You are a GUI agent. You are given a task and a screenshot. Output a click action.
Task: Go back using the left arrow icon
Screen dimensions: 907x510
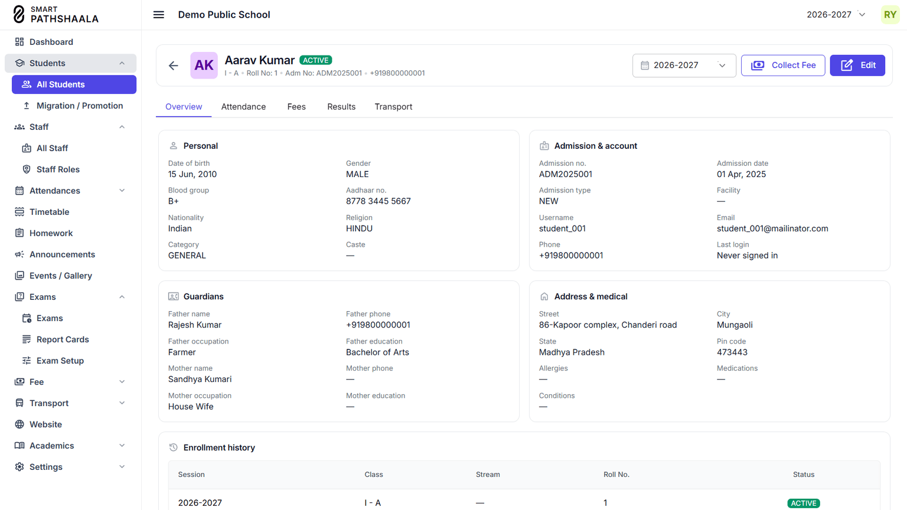pyautogui.click(x=173, y=66)
